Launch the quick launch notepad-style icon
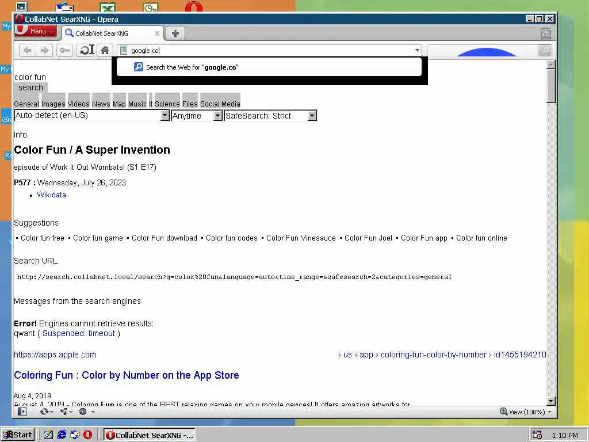The height and width of the screenshot is (442, 589). coord(48,435)
